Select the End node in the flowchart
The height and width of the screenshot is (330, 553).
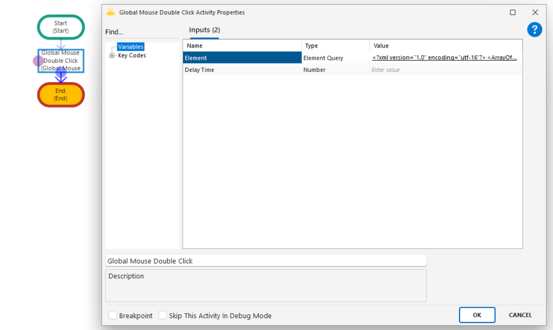[60, 95]
